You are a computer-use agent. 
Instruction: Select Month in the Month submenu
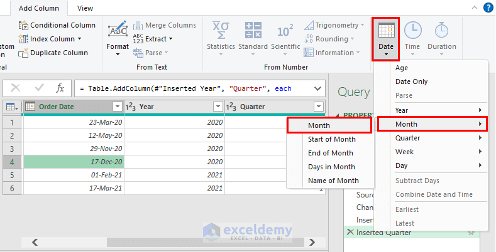click(x=329, y=125)
